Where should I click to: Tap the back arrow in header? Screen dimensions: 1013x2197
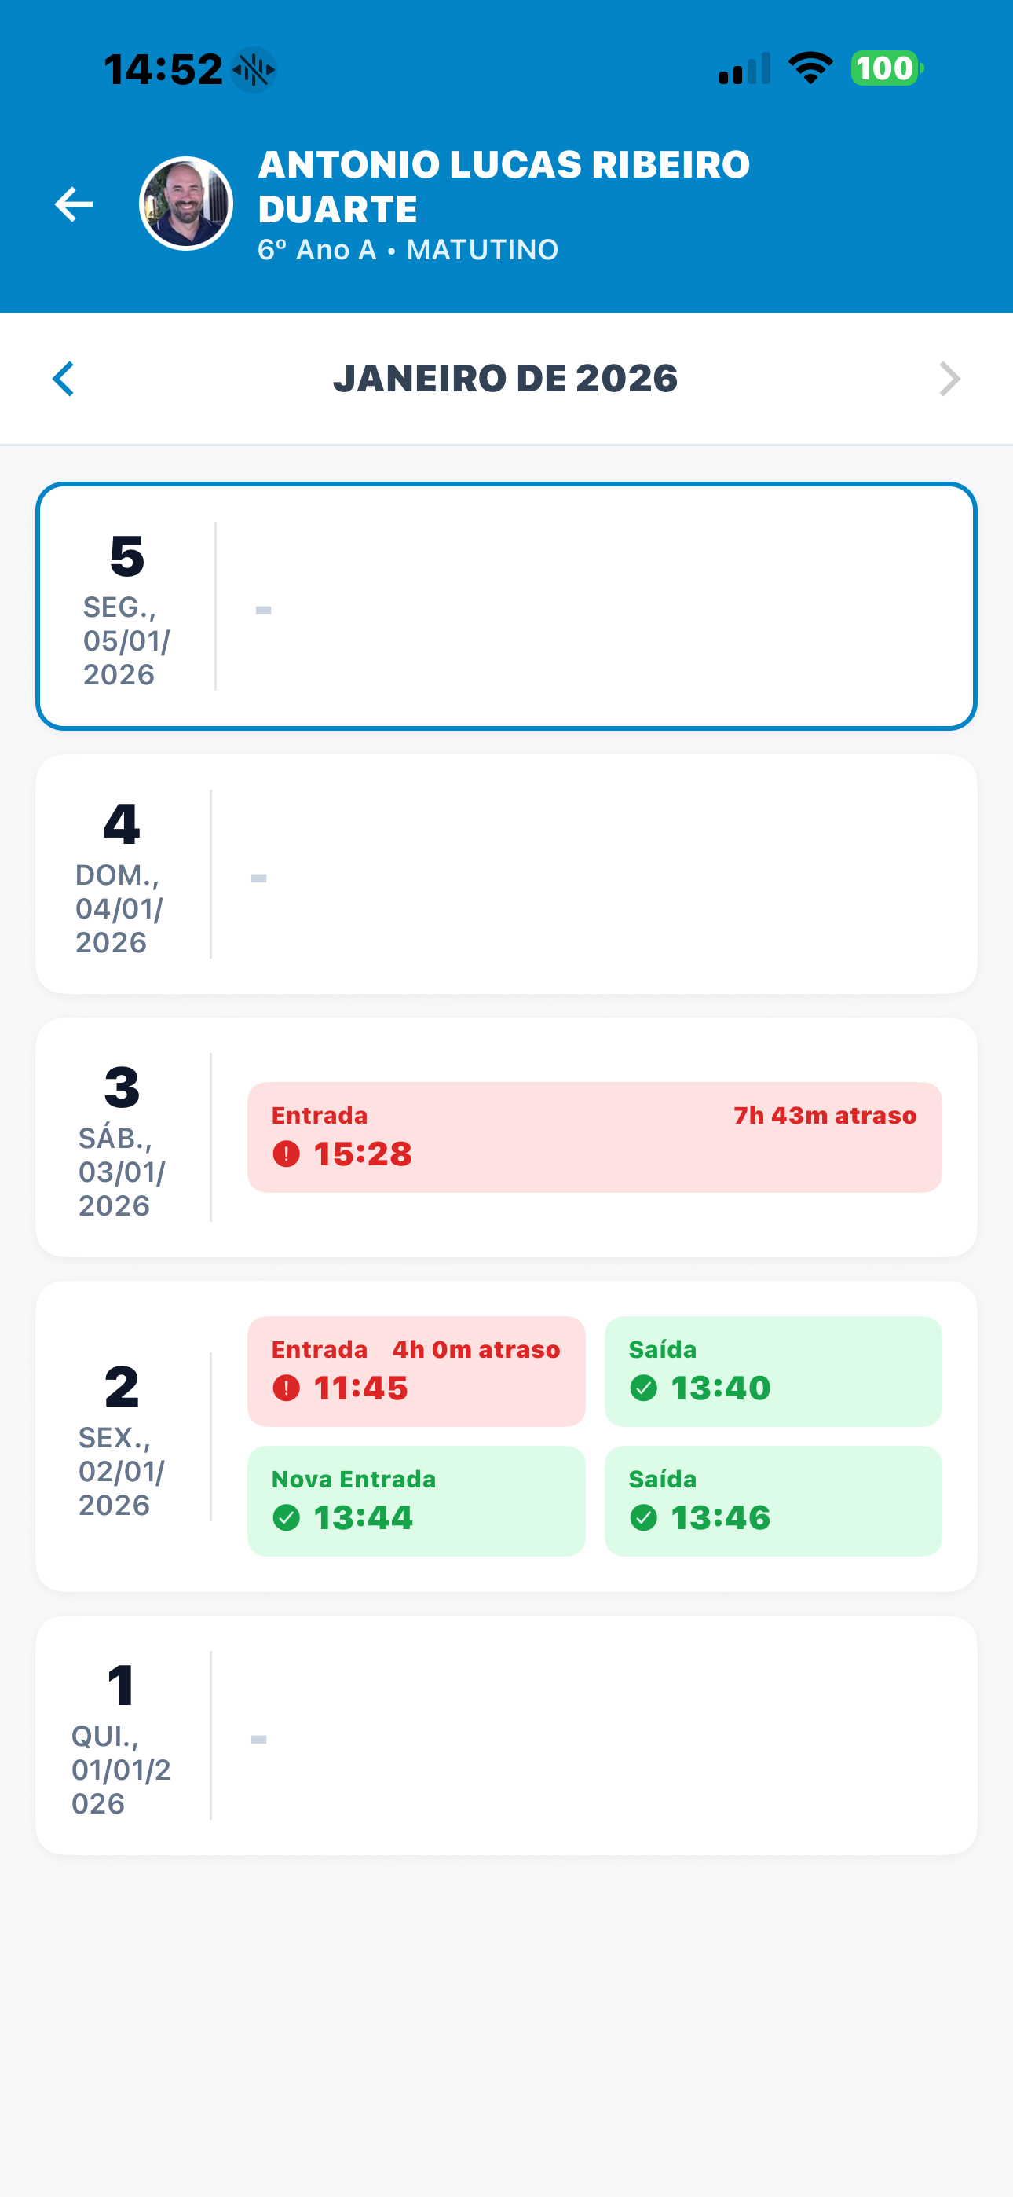pos(74,204)
